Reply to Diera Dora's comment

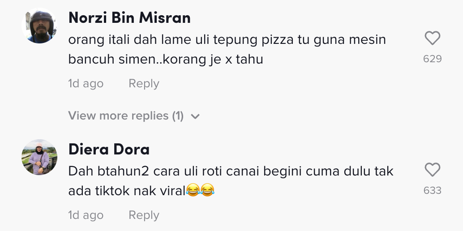pos(144,215)
